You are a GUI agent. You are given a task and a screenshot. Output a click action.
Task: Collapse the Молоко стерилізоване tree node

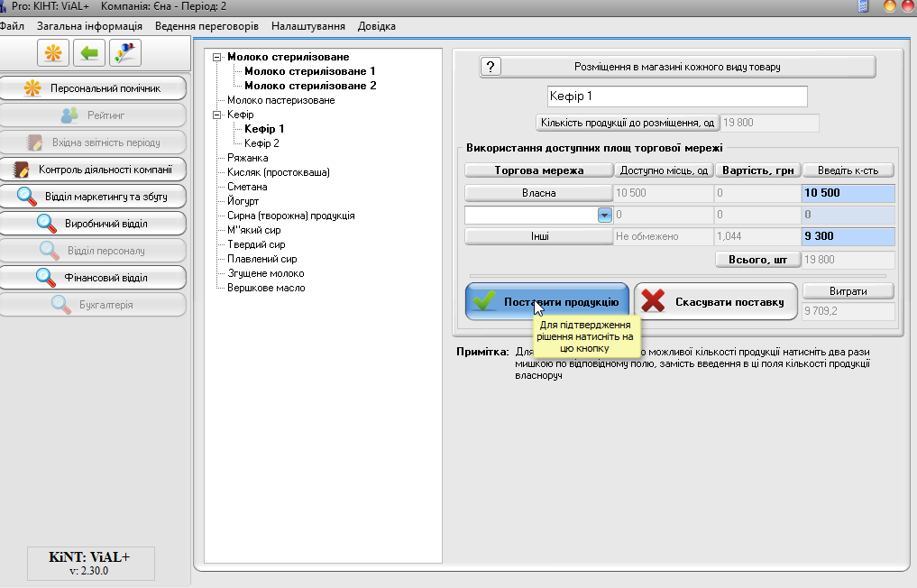coord(217,58)
